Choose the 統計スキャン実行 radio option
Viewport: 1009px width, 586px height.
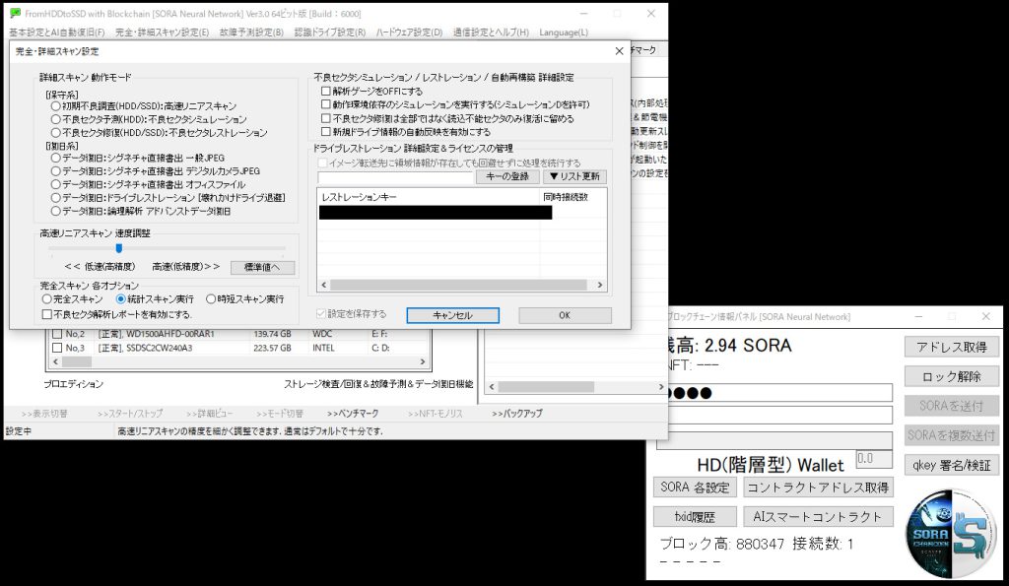point(121,299)
